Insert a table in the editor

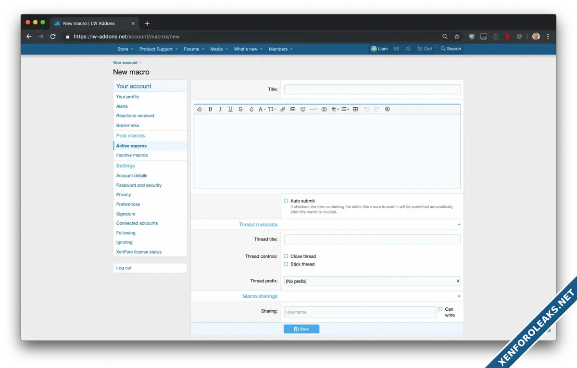tap(355, 109)
